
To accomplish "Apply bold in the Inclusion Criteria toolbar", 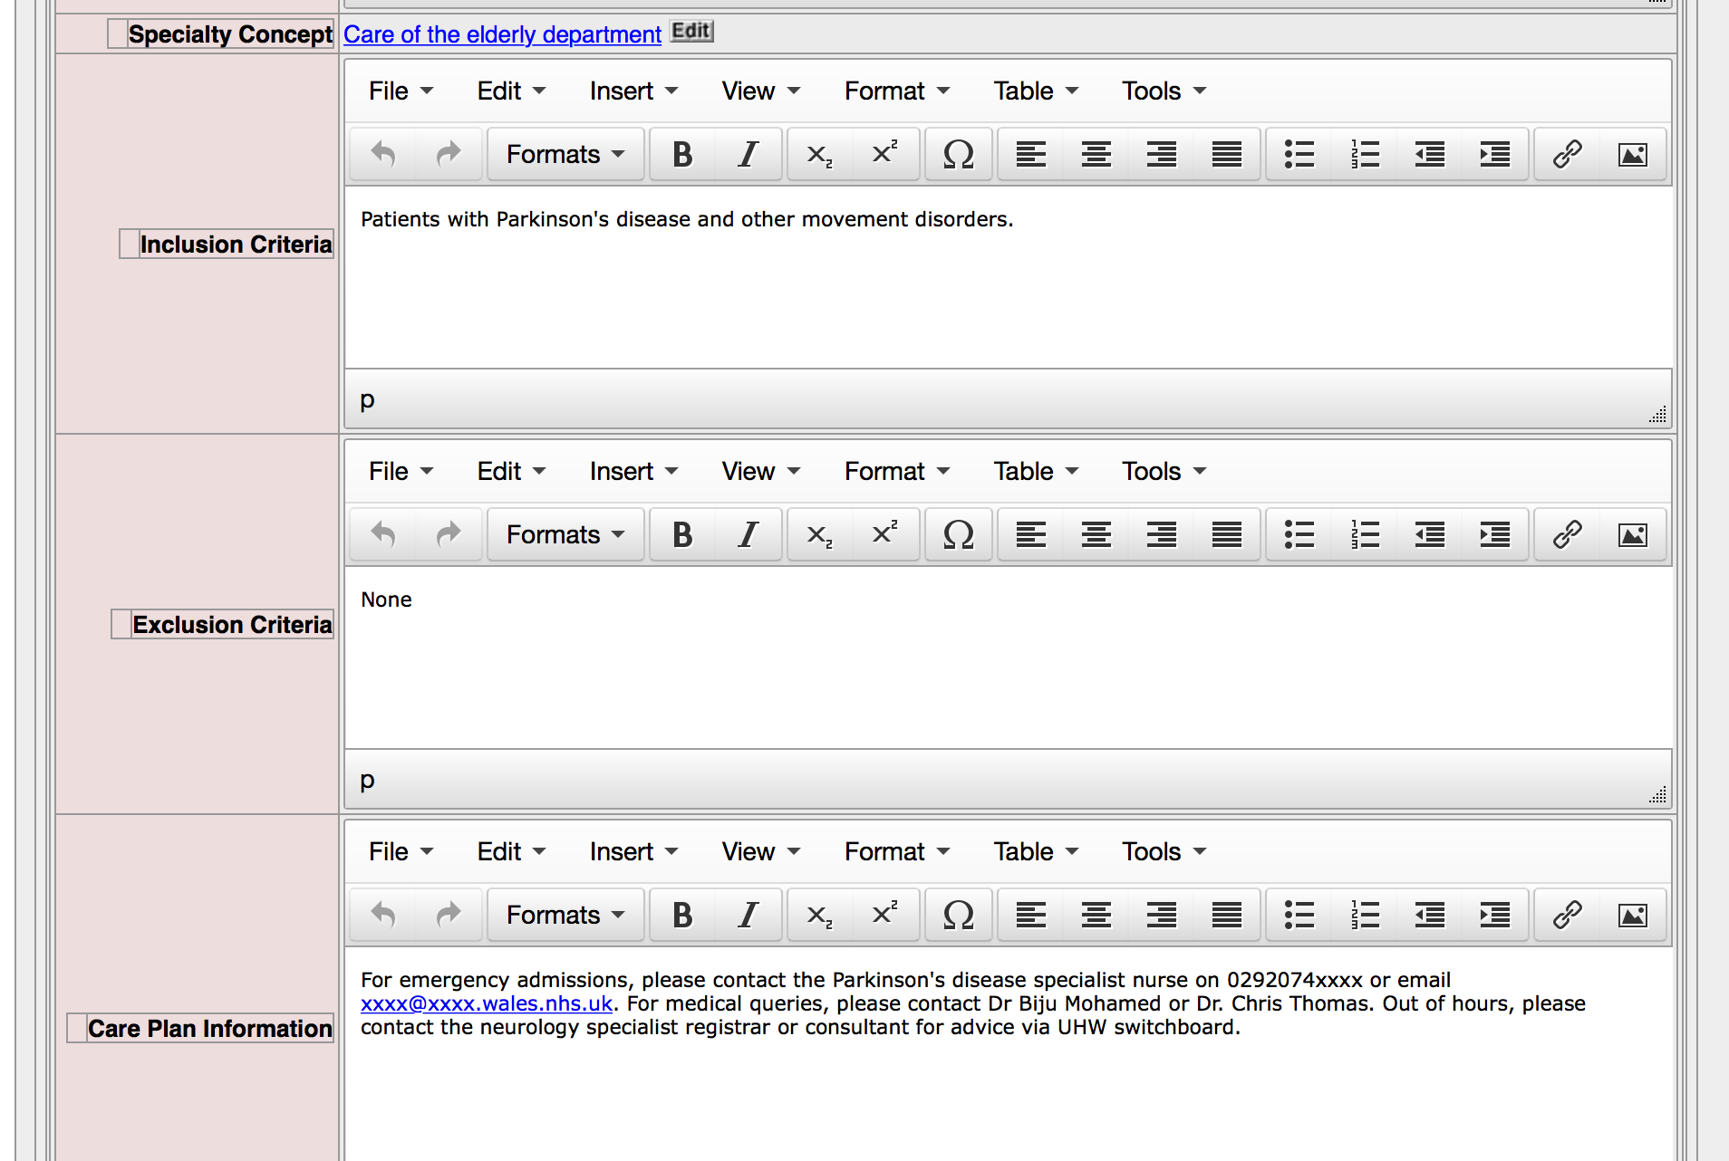I will coord(681,154).
